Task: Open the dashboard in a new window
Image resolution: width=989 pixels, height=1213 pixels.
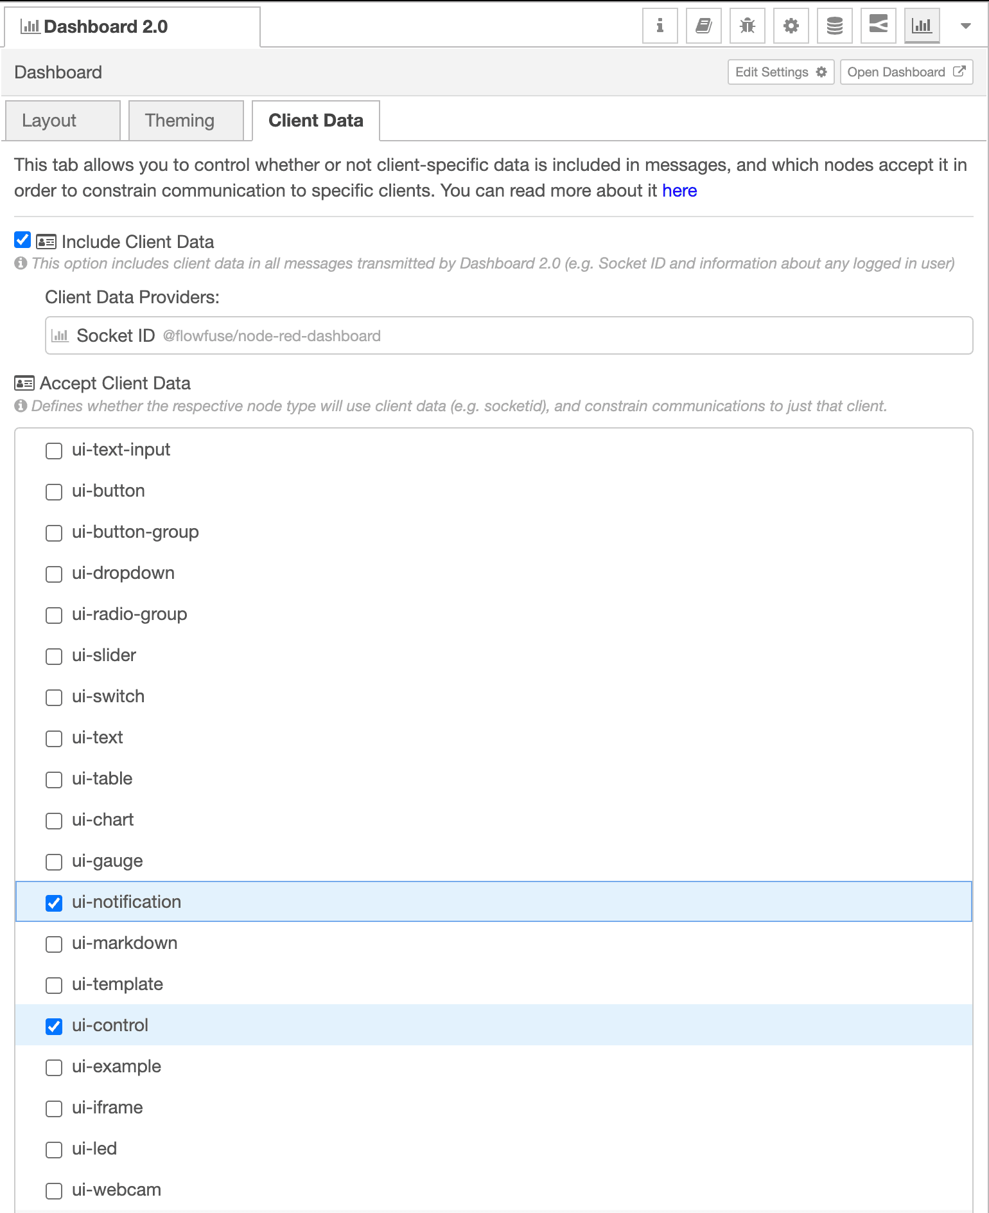Action: (x=906, y=71)
